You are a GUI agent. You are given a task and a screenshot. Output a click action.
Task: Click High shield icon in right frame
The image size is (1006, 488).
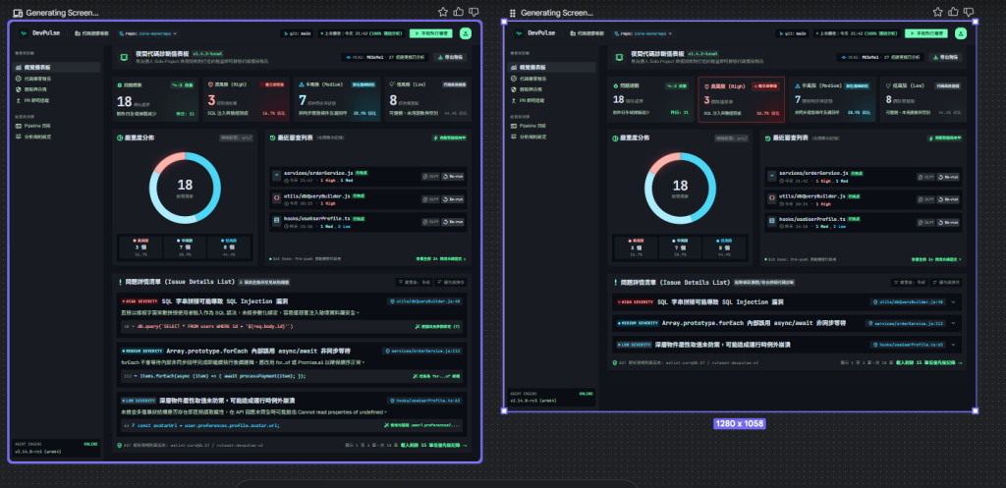707,84
